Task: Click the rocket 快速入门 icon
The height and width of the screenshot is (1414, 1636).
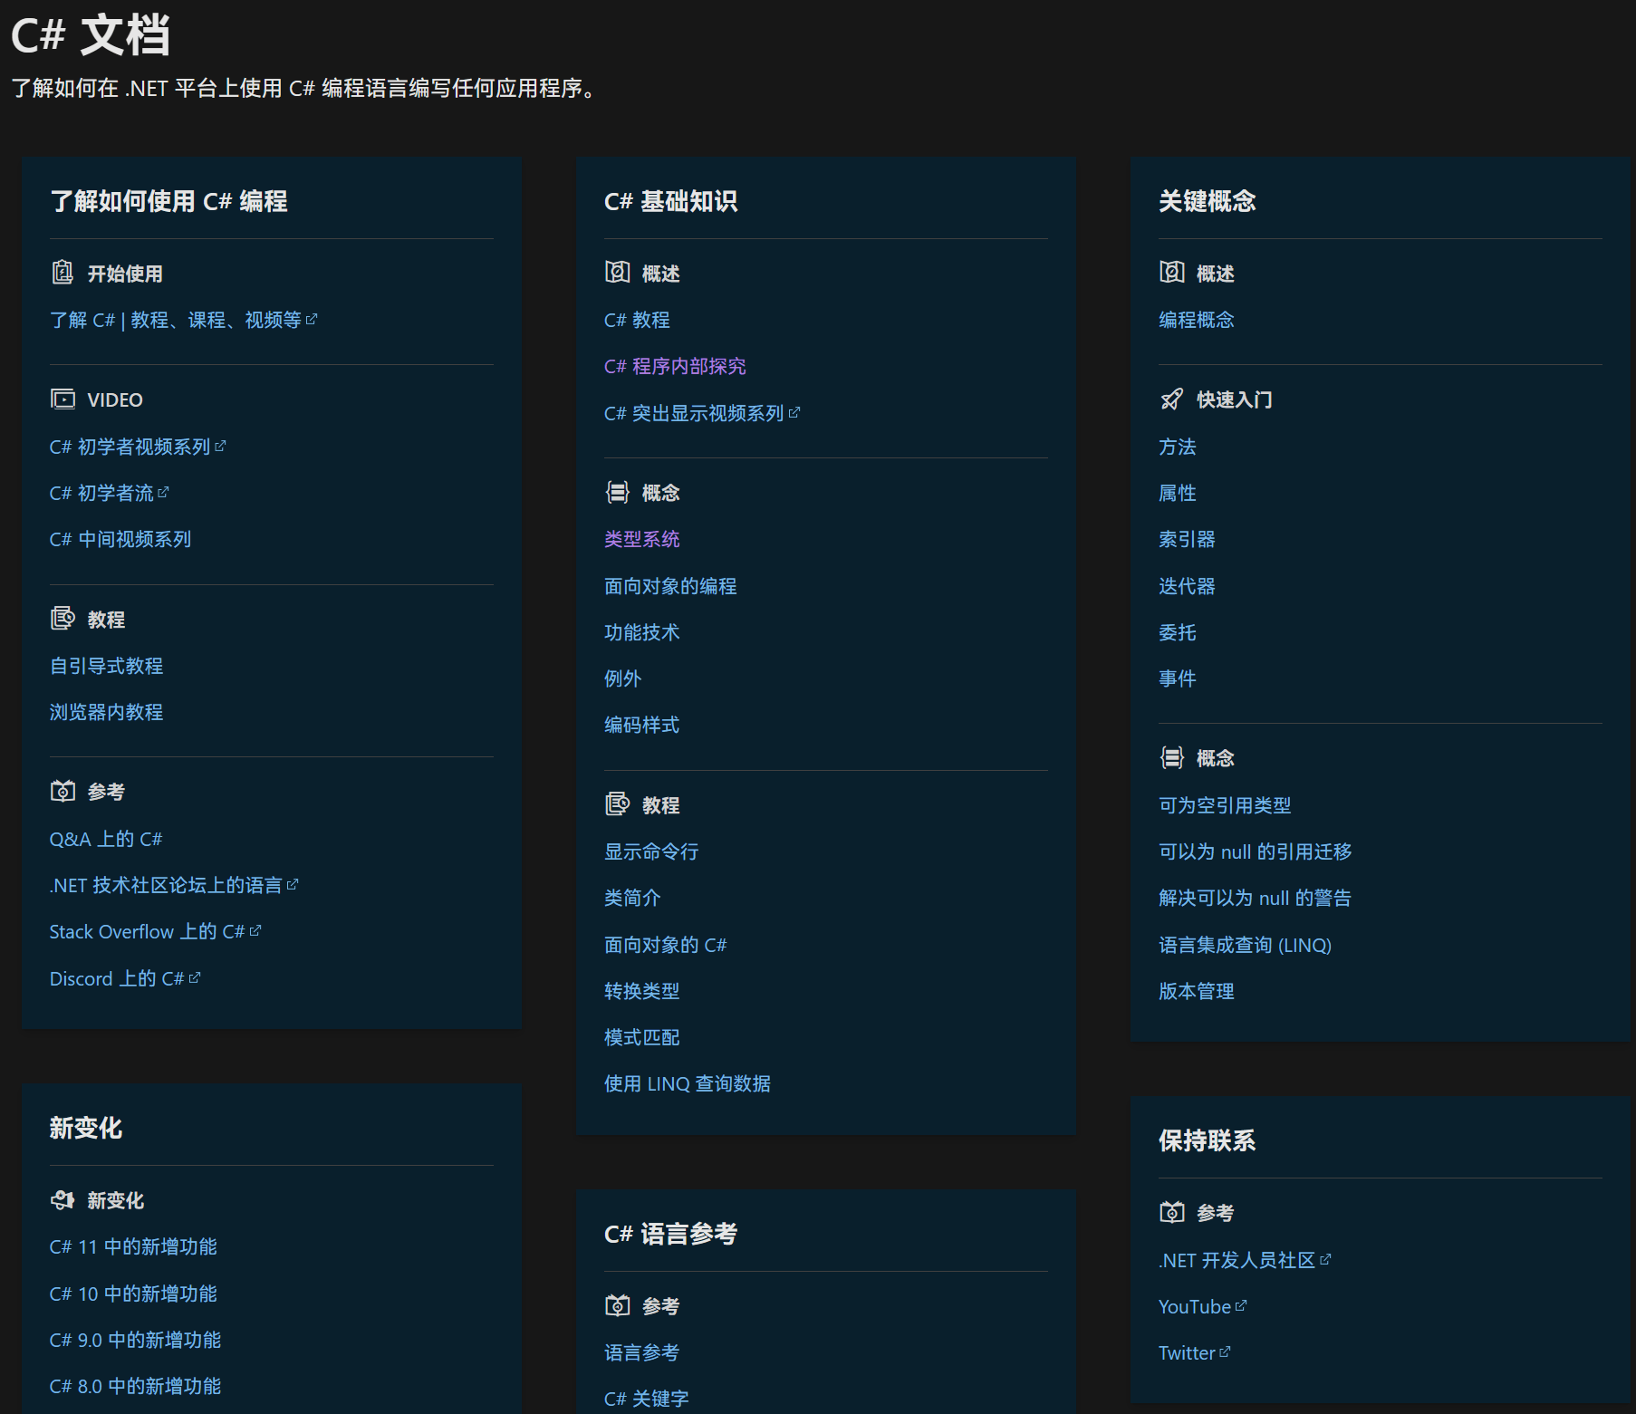Action: (x=1171, y=399)
